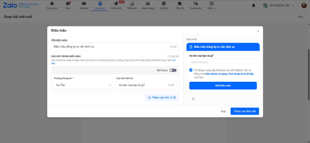Uncheck the consent checkbox in preview
This screenshot has width=310, height=143.
pyautogui.click(x=191, y=70)
